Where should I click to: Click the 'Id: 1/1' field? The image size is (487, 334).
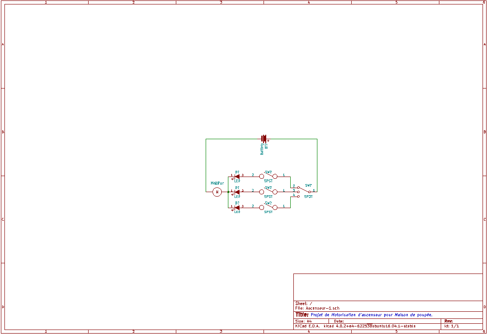[451, 326]
